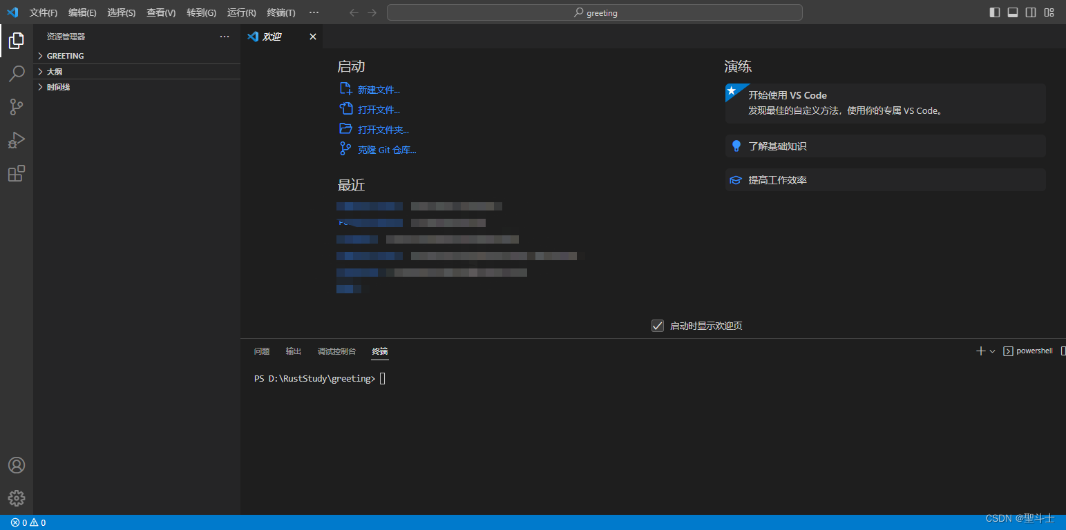This screenshot has width=1066, height=530.
Task: Open the 提高工作效率 walkthrough
Action: pos(885,180)
